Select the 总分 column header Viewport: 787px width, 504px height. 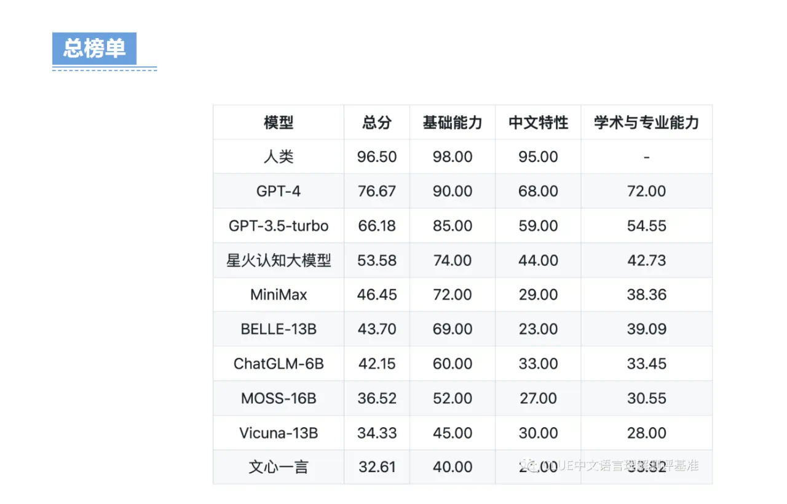377,122
